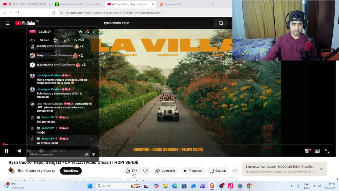Click 'Sisi por el oso' message

(x=46, y=122)
